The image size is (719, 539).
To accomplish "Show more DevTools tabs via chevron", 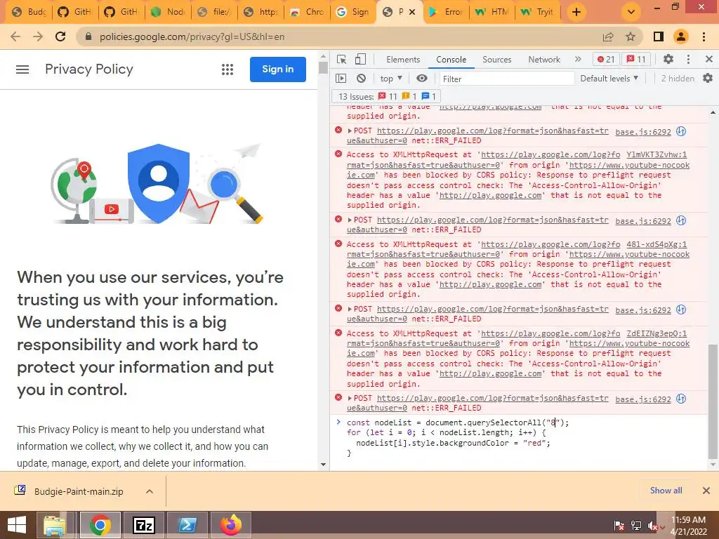I will point(578,59).
